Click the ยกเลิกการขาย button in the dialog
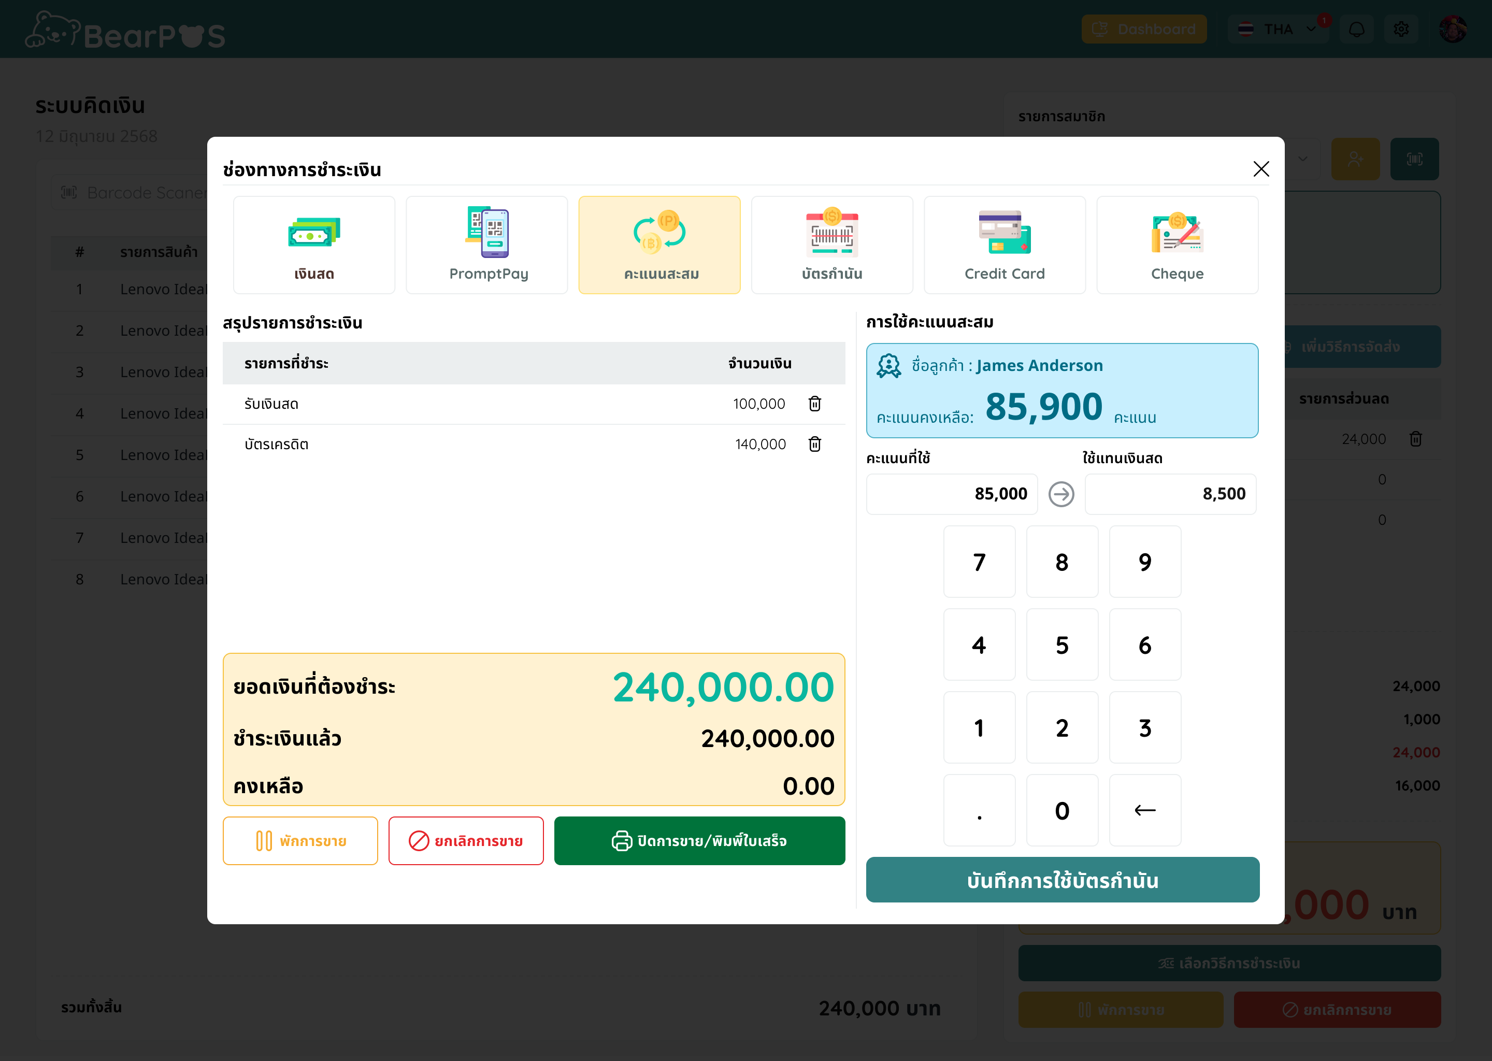Image resolution: width=1492 pixels, height=1061 pixels. [466, 841]
